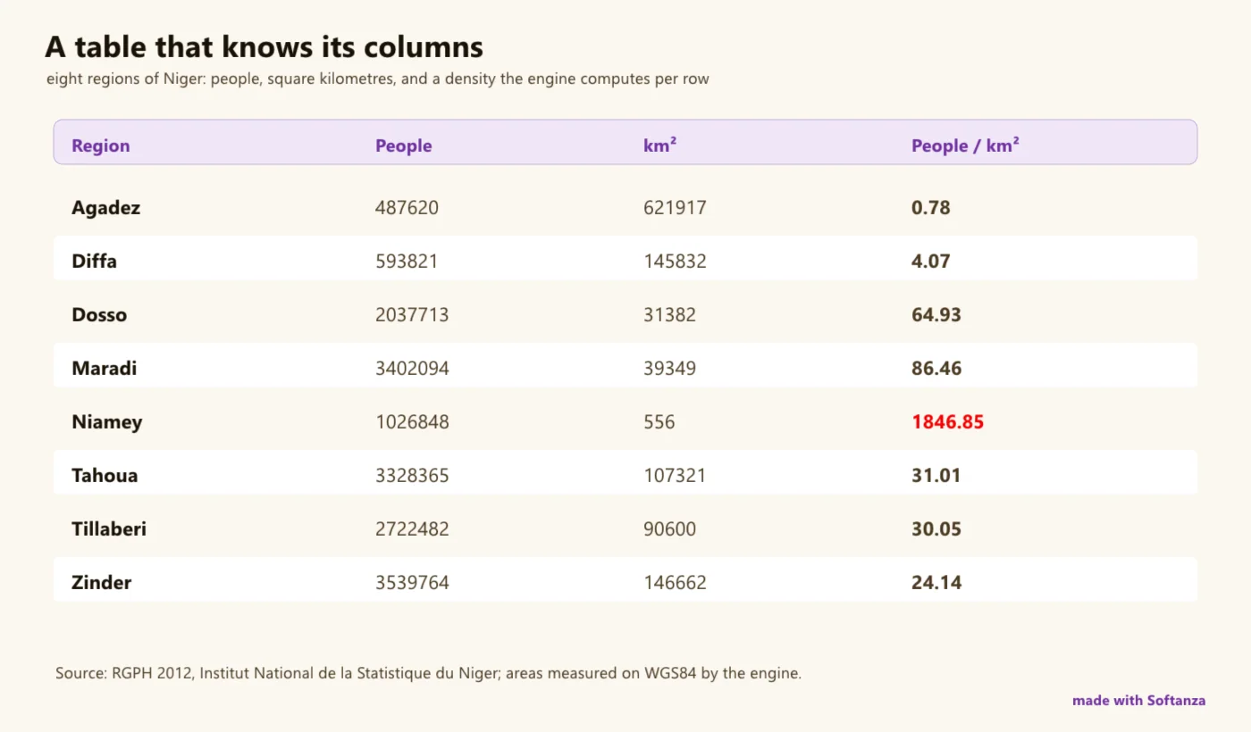Select the 'Diffa' region name
The image size is (1251, 732).
click(95, 262)
